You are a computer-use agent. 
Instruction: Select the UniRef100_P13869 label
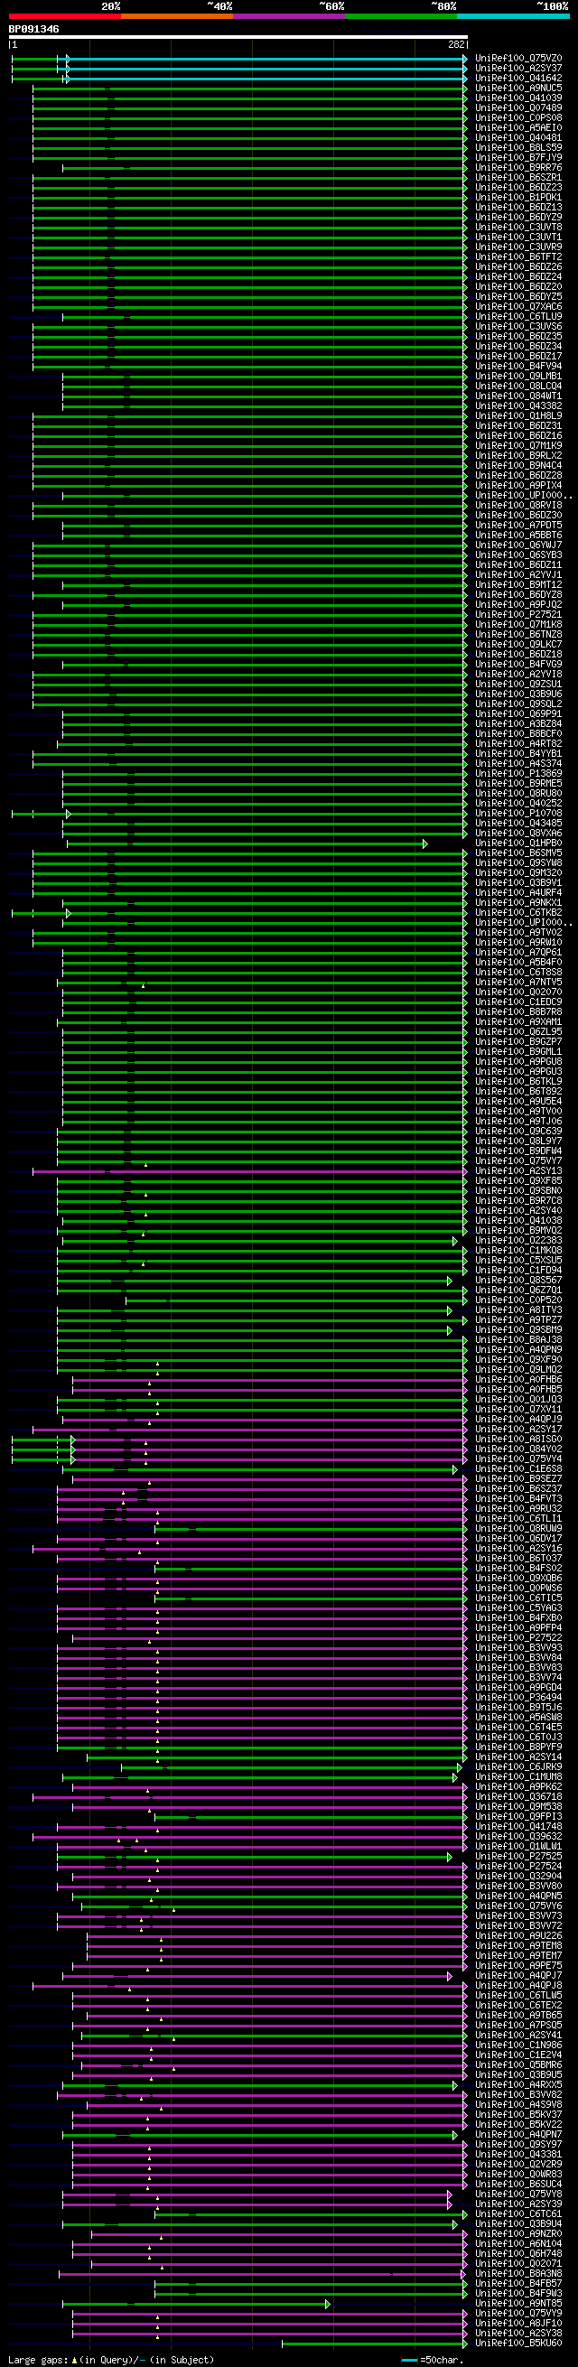[518, 774]
